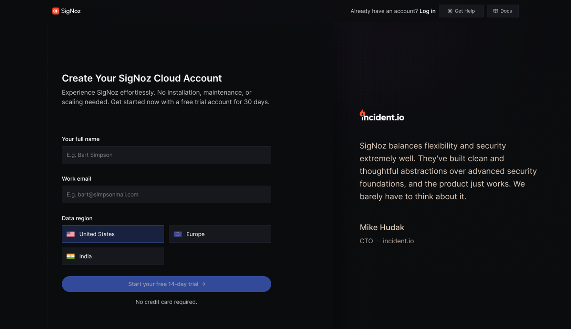Screen dimensions: 571x329
Task: Focus the Your full name field
Action: pyautogui.click(x=166, y=155)
